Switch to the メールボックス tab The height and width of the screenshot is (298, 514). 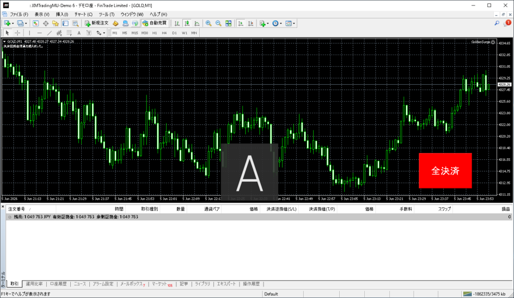tap(133, 284)
